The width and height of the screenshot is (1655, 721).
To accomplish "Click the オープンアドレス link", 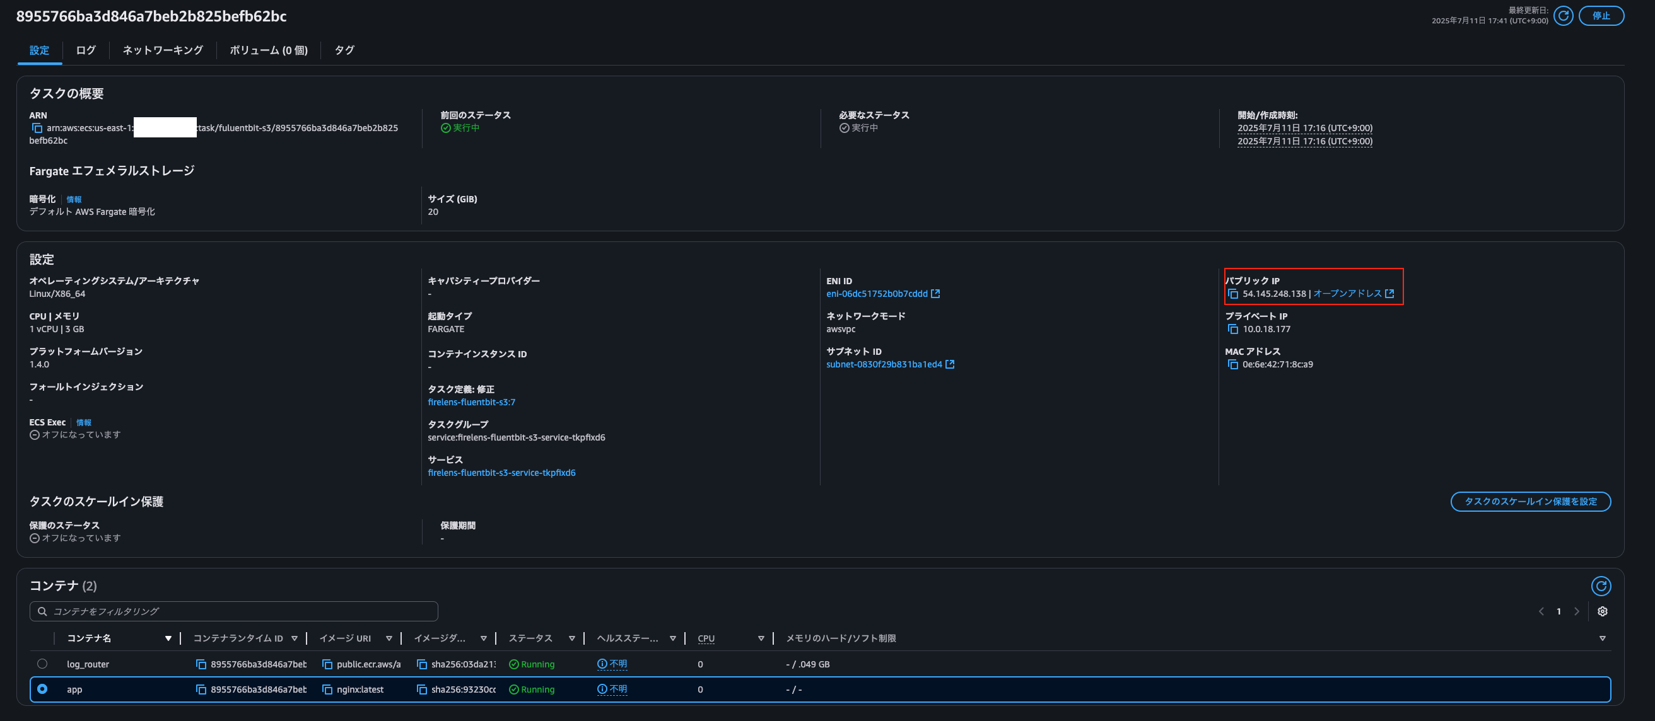I will coord(1347,294).
